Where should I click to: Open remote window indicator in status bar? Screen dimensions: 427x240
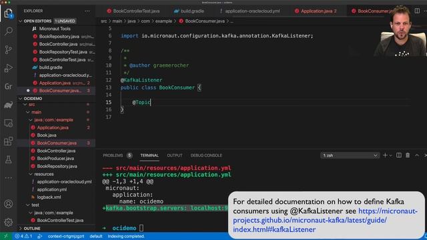[6, 236]
